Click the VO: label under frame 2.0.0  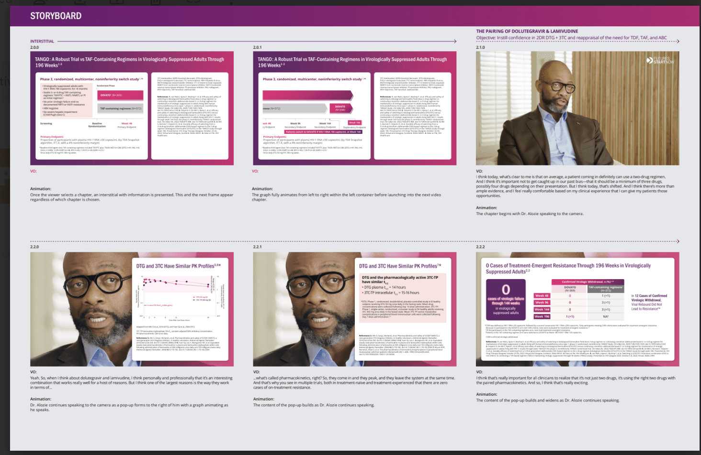34,171
